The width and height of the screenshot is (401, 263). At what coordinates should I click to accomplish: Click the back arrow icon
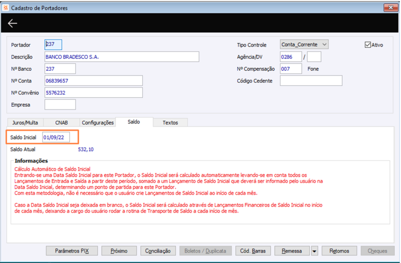(x=12, y=23)
